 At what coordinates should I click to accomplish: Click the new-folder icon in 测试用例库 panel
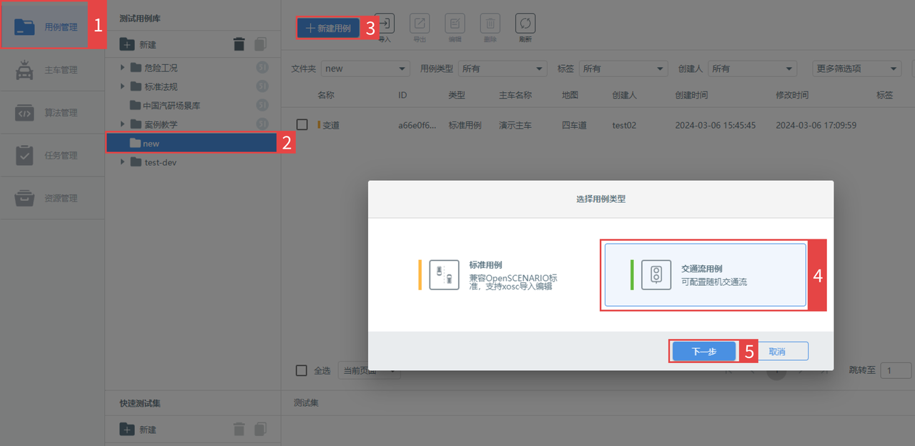pos(127,44)
